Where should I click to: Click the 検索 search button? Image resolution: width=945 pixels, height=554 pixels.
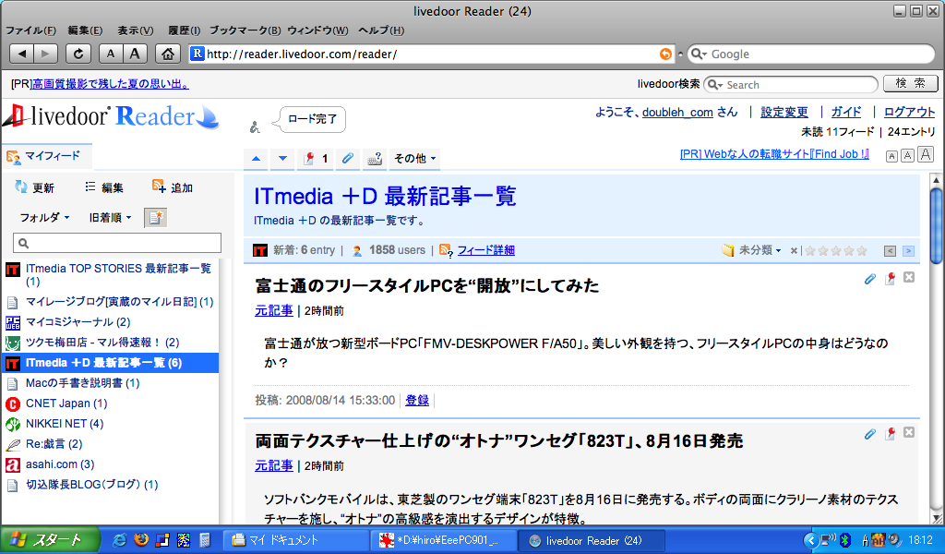tap(911, 83)
